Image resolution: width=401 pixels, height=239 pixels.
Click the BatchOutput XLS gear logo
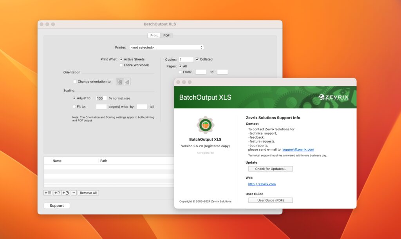[205, 124]
